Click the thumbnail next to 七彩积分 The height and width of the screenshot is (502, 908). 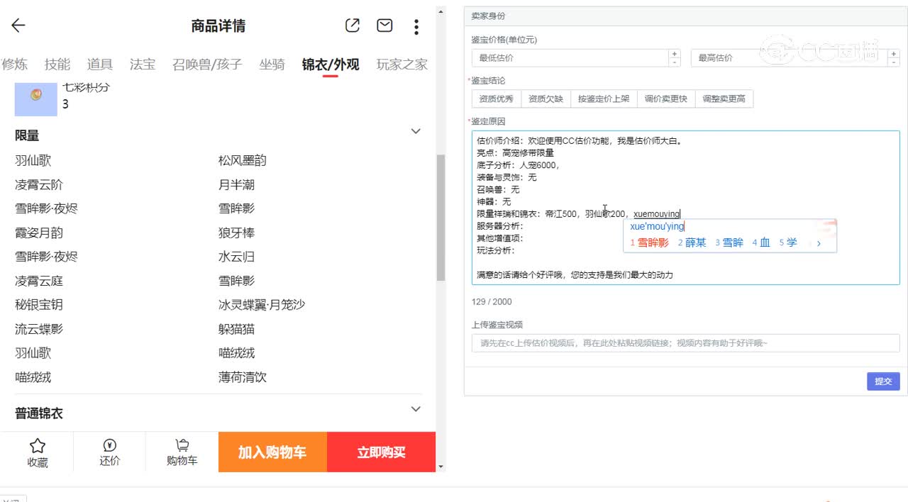[x=35, y=98]
